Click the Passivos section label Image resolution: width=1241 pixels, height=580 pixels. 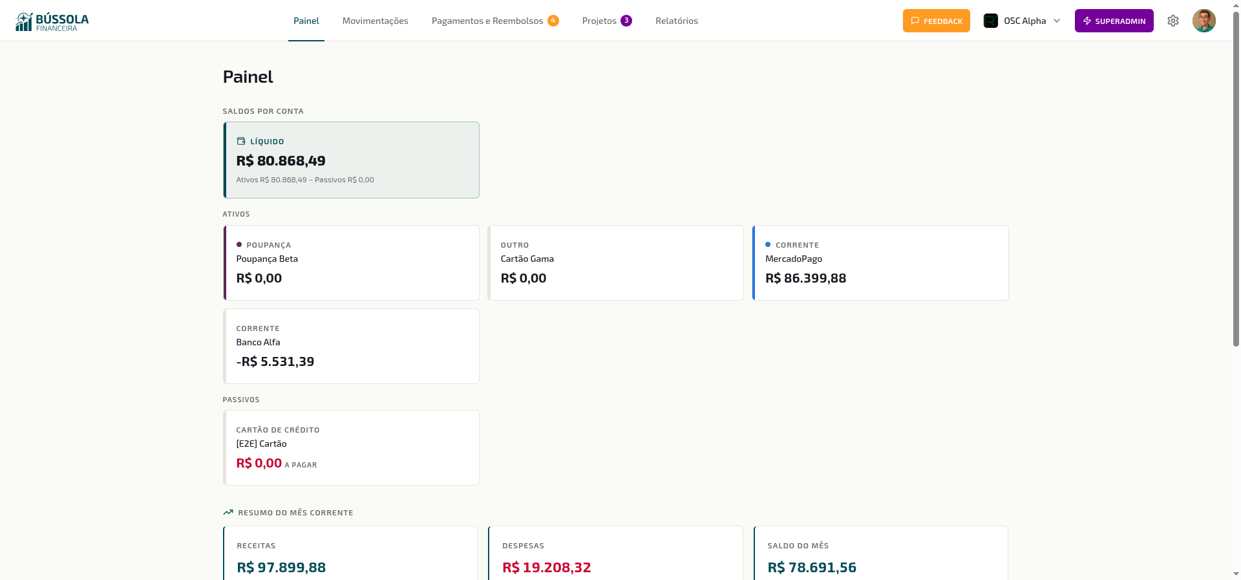coord(241,400)
